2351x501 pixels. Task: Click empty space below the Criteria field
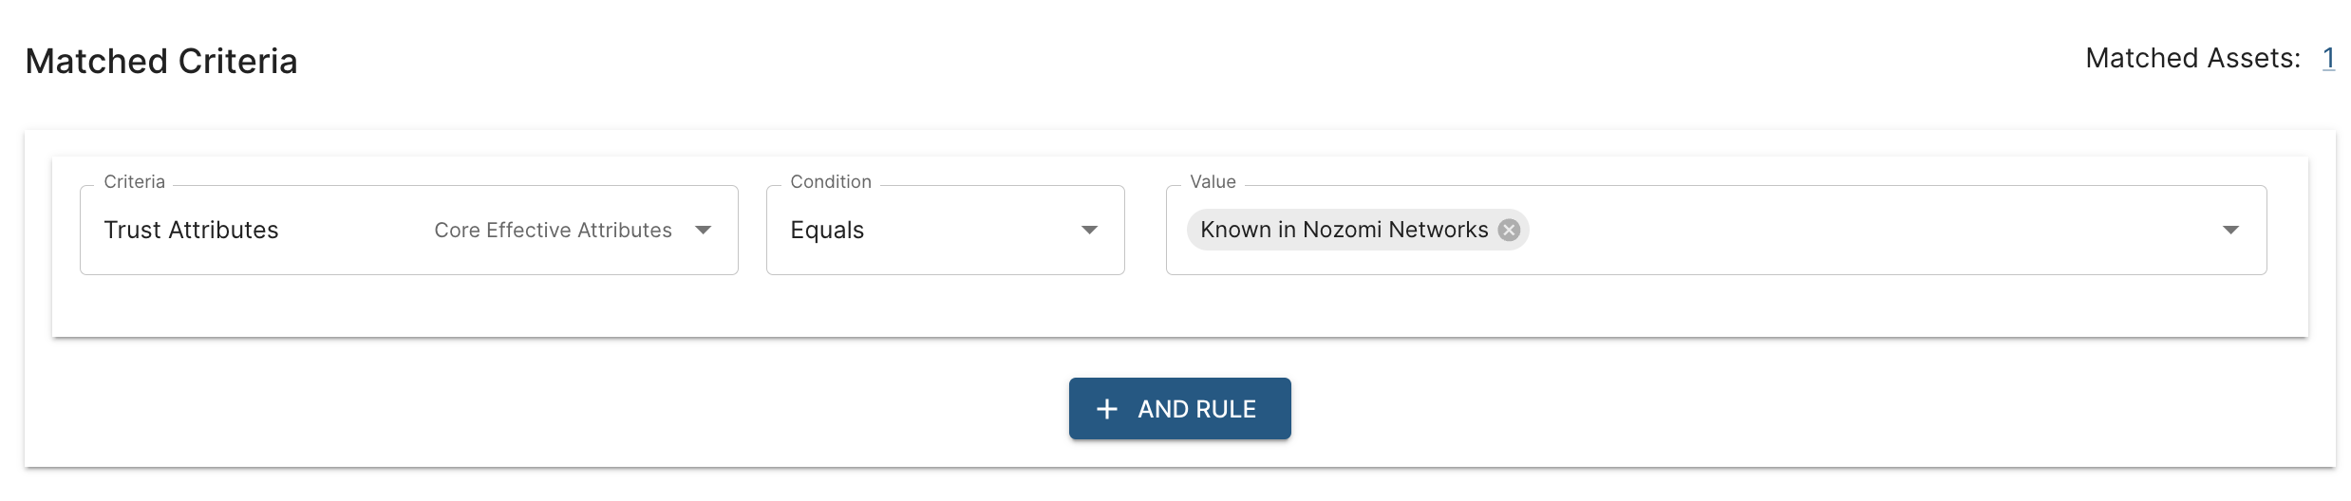tap(408, 306)
